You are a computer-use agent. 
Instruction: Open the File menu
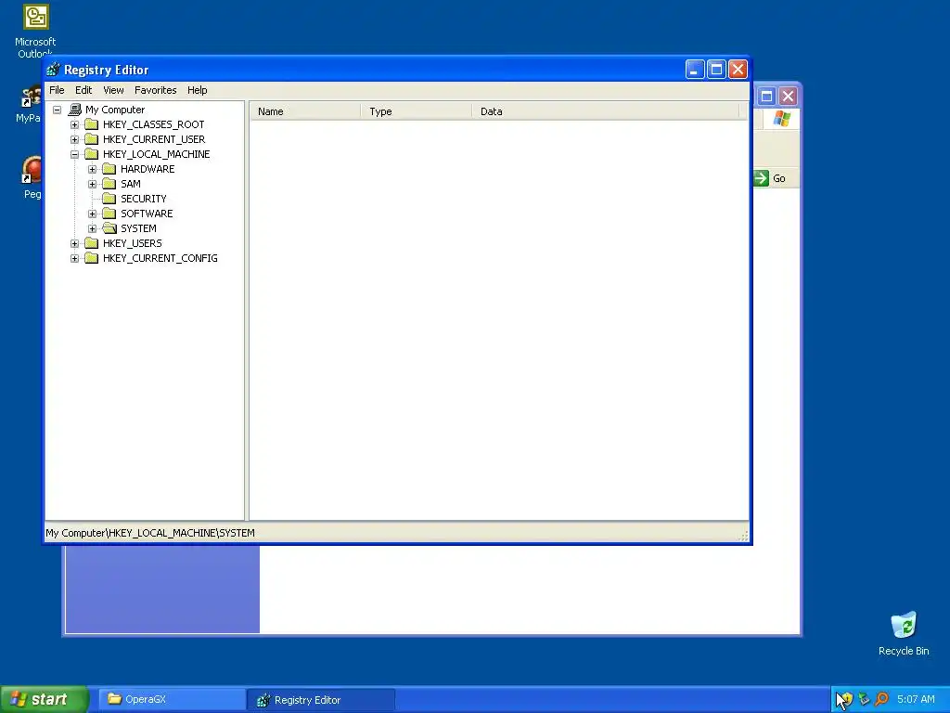(57, 90)
